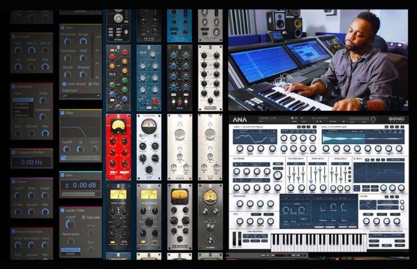The height and width of the screenshot is (269, 417).
Task: Open the silver FG-73 module in top row
Action: tap(210, 26)
